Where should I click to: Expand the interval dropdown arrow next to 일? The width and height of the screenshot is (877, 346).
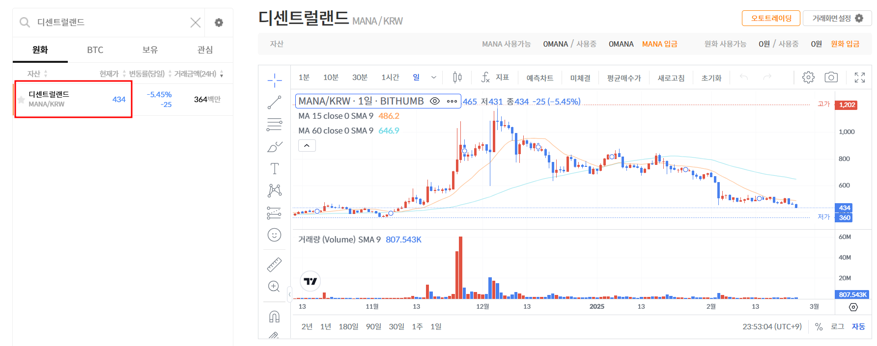tap(434, 78)
